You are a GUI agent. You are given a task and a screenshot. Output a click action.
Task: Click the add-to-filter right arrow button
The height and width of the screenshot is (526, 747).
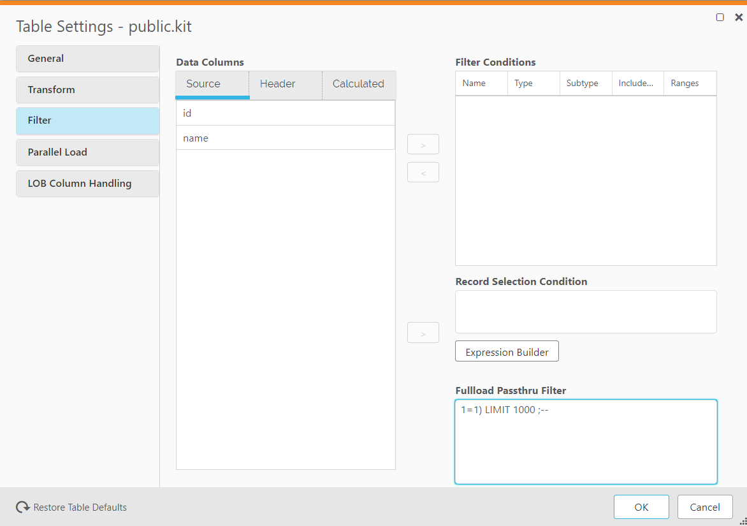point(423,144)
